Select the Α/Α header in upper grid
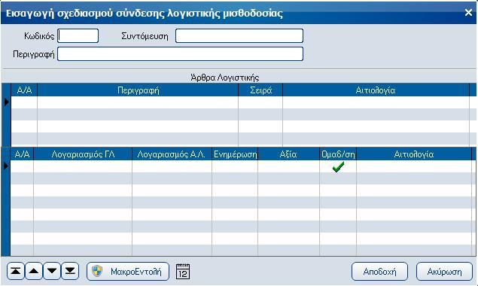Viewport: 478px width, 286px height. click(x=24, y=90)
